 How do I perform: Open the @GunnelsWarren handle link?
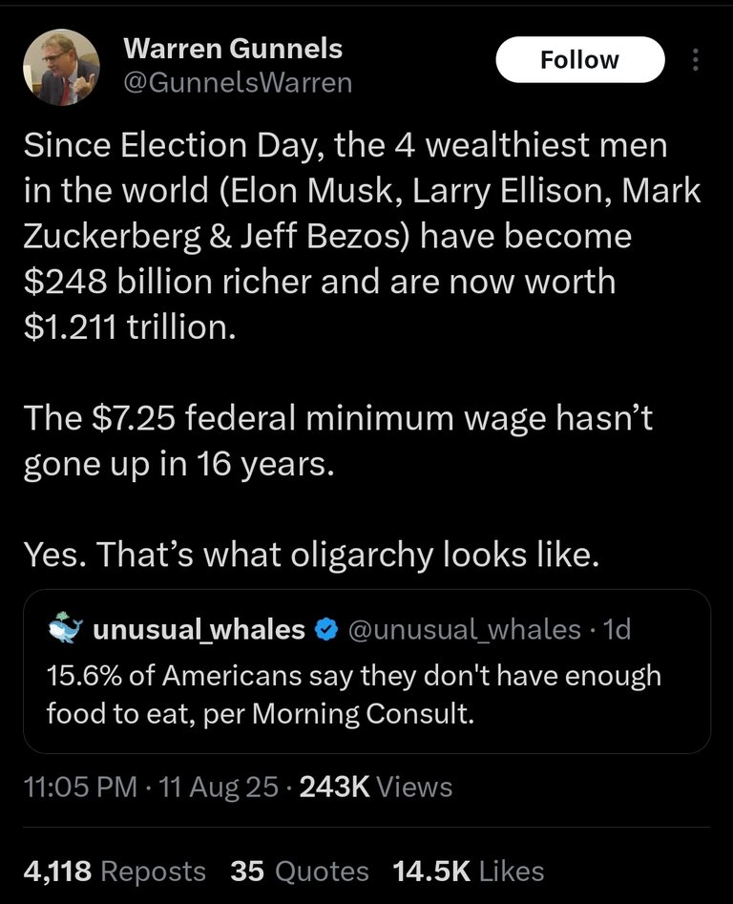239,83
